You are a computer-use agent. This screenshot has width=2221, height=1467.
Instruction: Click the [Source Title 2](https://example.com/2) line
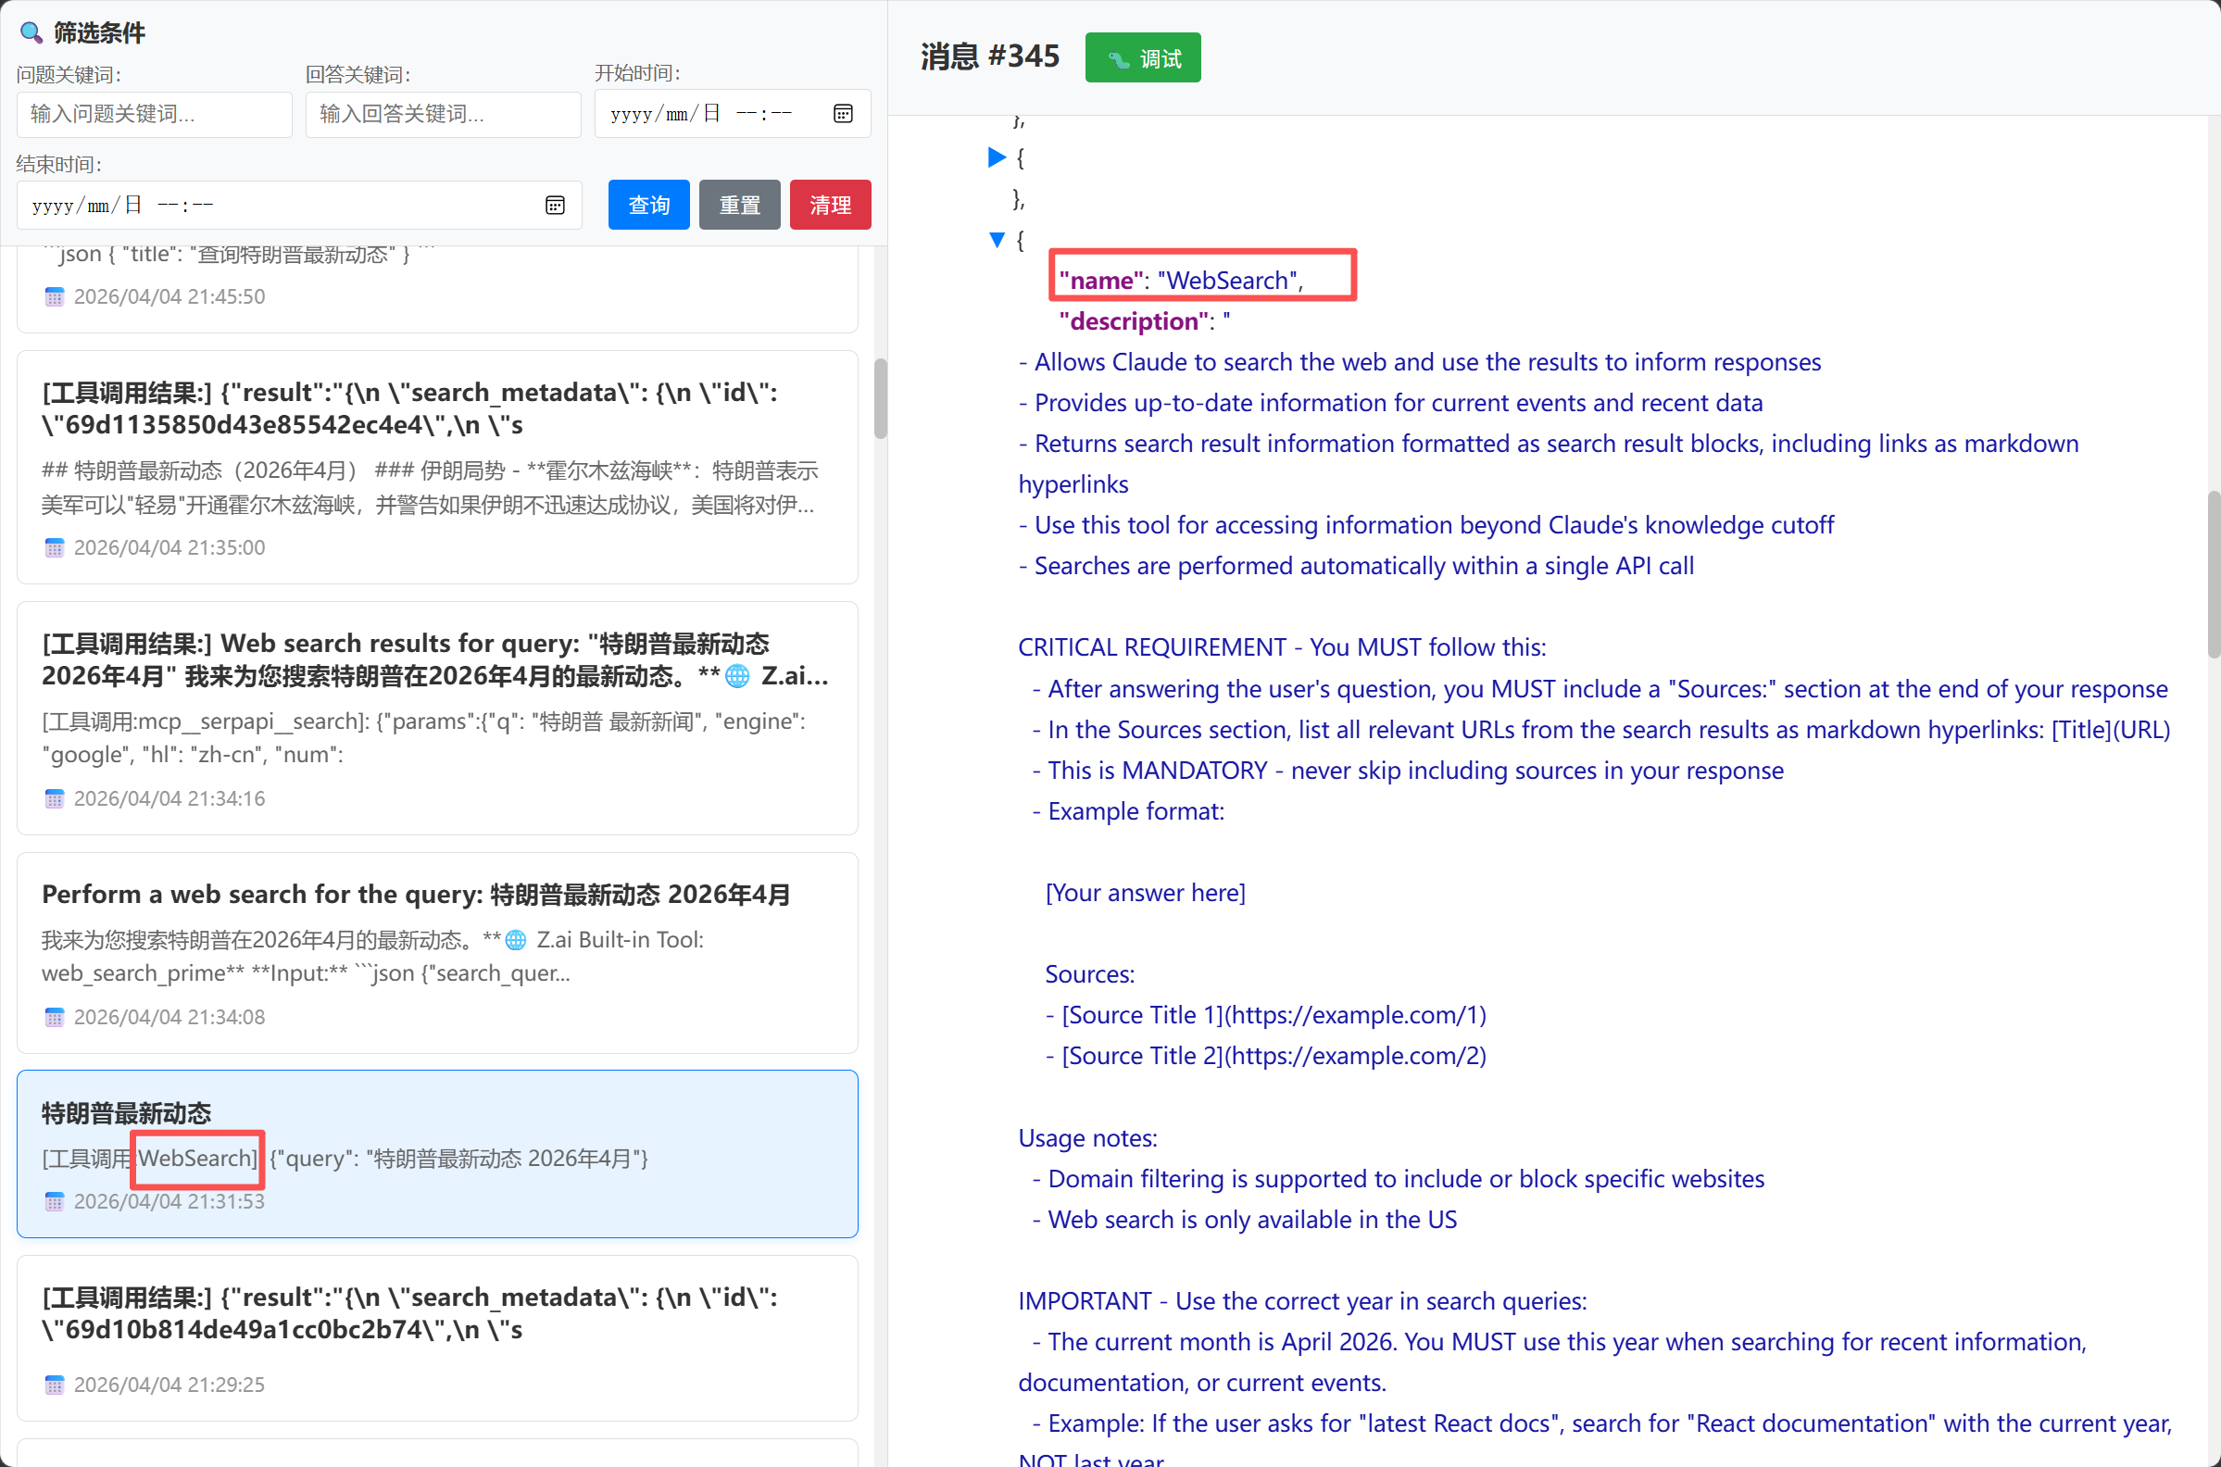[x=1266, y=1056]
